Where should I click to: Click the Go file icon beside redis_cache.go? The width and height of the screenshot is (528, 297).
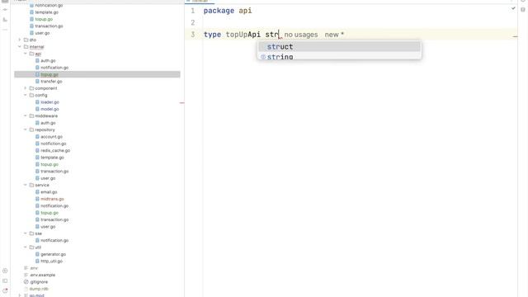tap(37, 150)
